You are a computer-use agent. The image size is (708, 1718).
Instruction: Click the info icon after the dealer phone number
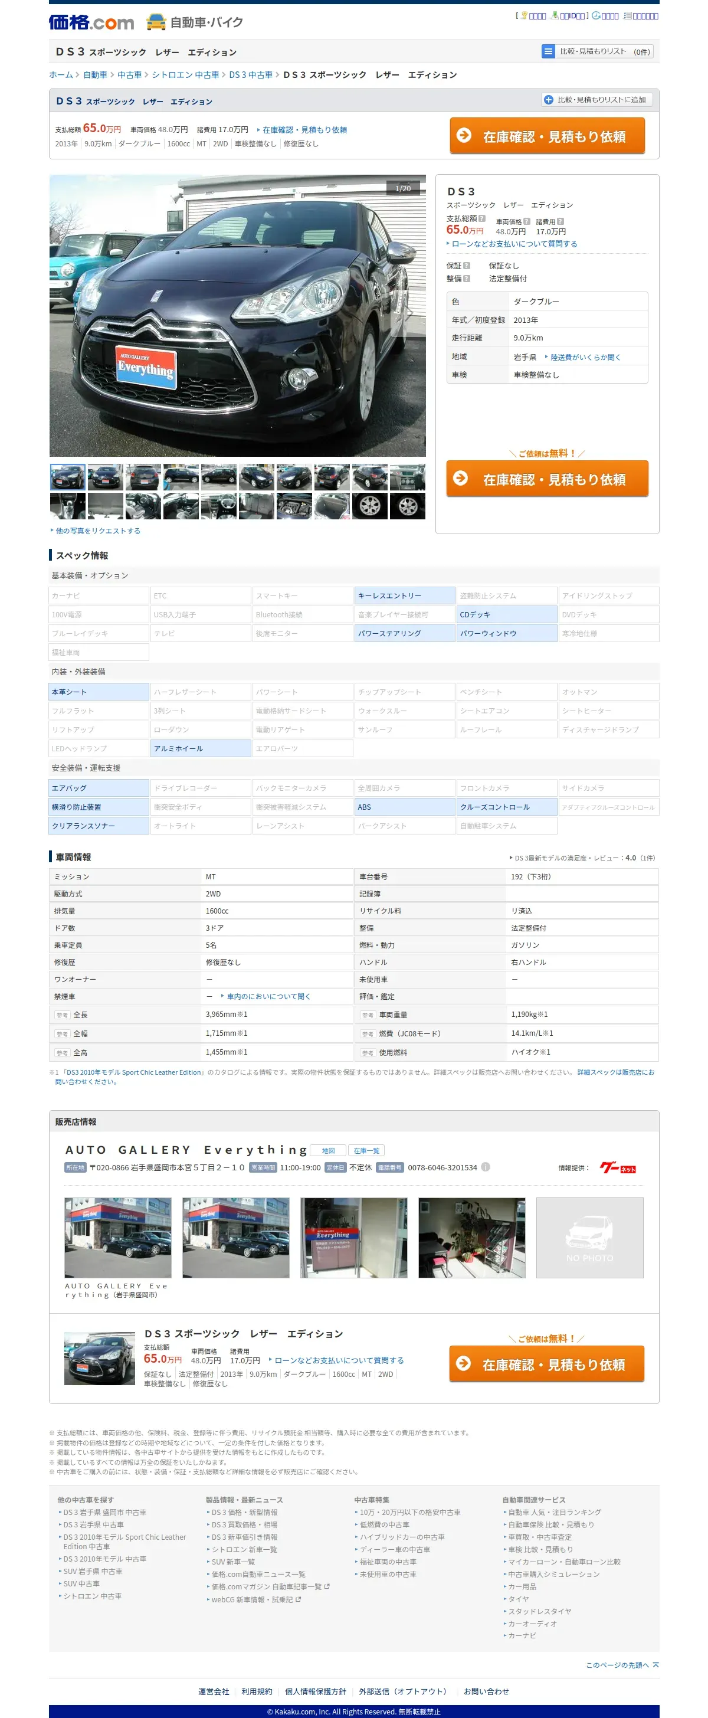(486, 1166)
